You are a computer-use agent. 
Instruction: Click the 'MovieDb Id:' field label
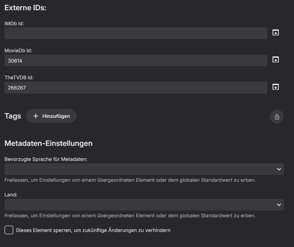[18, 51]
